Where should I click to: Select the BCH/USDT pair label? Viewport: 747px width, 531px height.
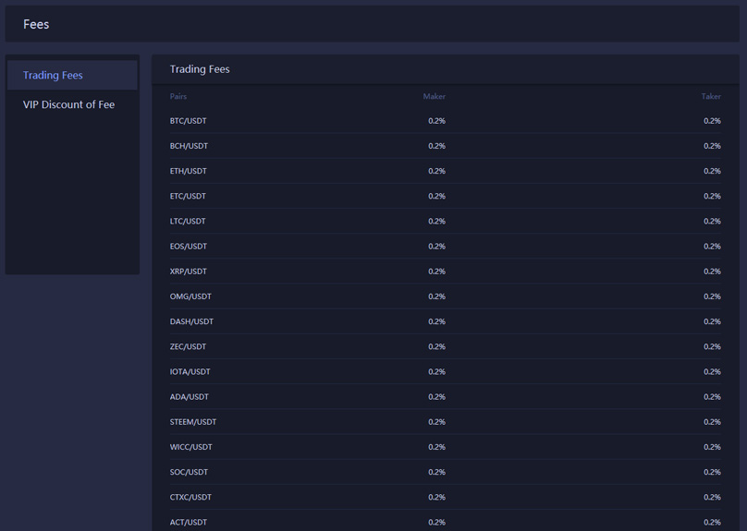[x=189, y=146]
